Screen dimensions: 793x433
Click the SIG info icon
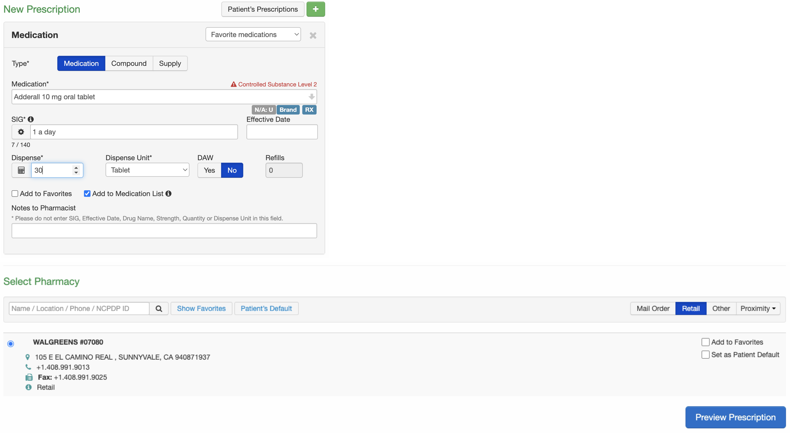(31, 119)
